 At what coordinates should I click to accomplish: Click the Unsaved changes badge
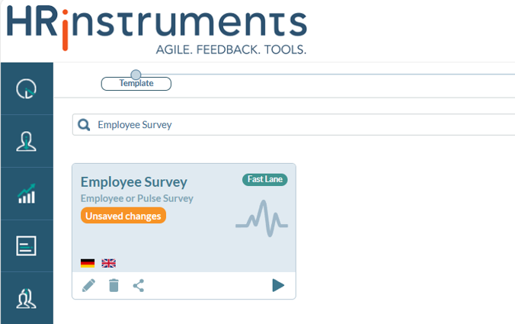click(x=123, y=216)
